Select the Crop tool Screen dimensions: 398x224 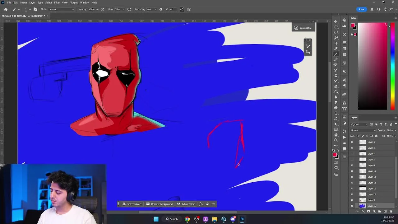tap(336, 43)
